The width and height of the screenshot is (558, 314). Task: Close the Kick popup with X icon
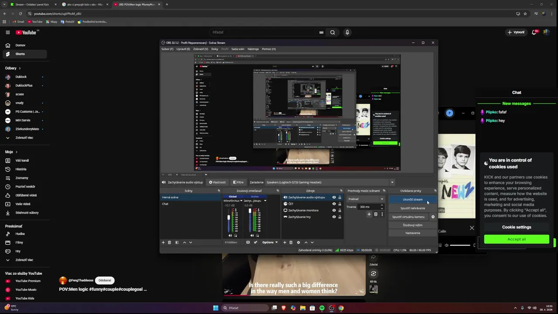point(472,228)
